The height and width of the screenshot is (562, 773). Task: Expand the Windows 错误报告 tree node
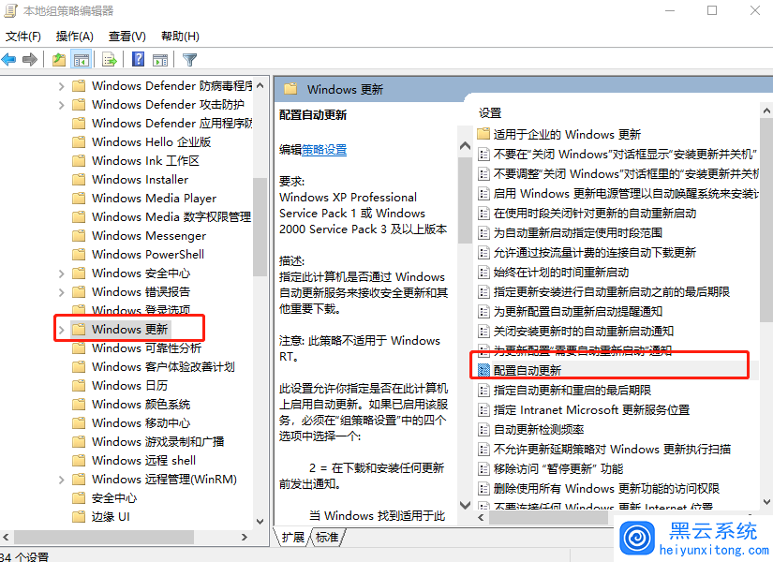click(x=61, y=292)
